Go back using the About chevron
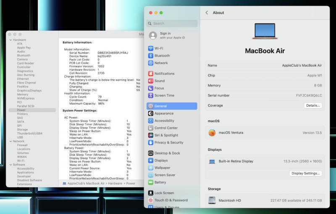This screenshot has height=214, width=336. pyautogui.click(x=207, y=13)
